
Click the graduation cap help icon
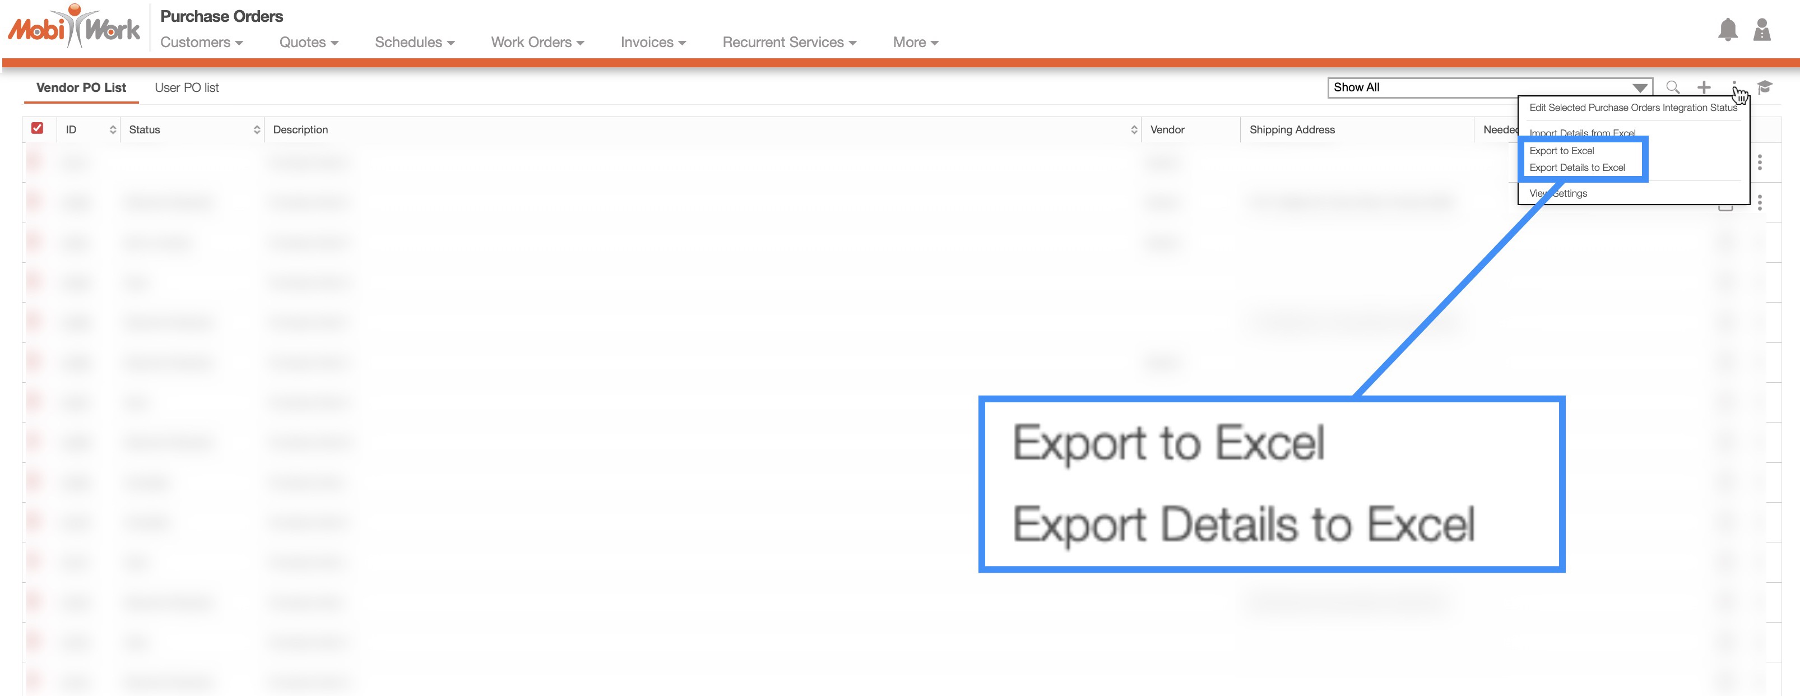tap(1764, 87)
